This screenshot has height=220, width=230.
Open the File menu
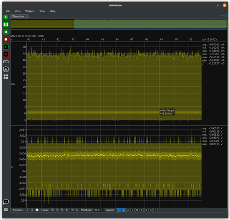coord(8,11)
